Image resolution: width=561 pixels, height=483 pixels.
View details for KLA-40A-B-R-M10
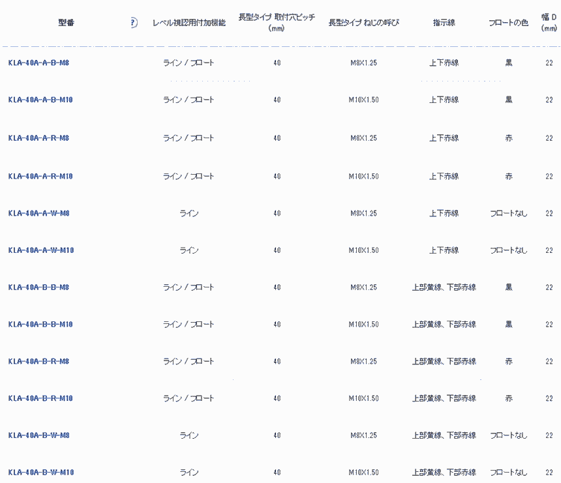coord(40,399)
